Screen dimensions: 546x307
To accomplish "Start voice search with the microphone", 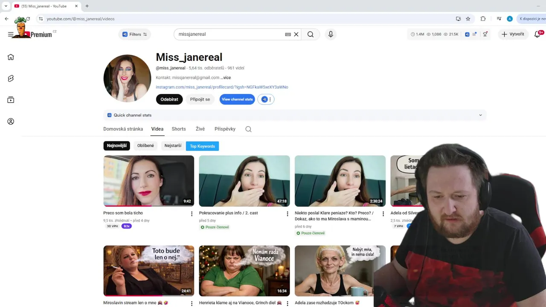I will coord(331,34).
